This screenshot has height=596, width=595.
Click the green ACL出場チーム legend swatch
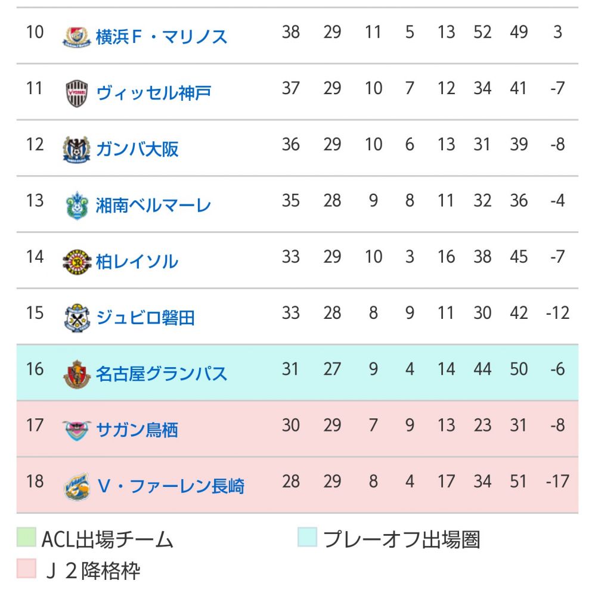(x=26, y=537)
